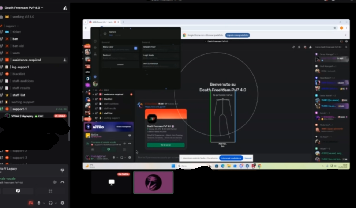356x208 pixels.
Task: Open the staff-results channel in left sidebar
Action: click(x=21, y=88)
